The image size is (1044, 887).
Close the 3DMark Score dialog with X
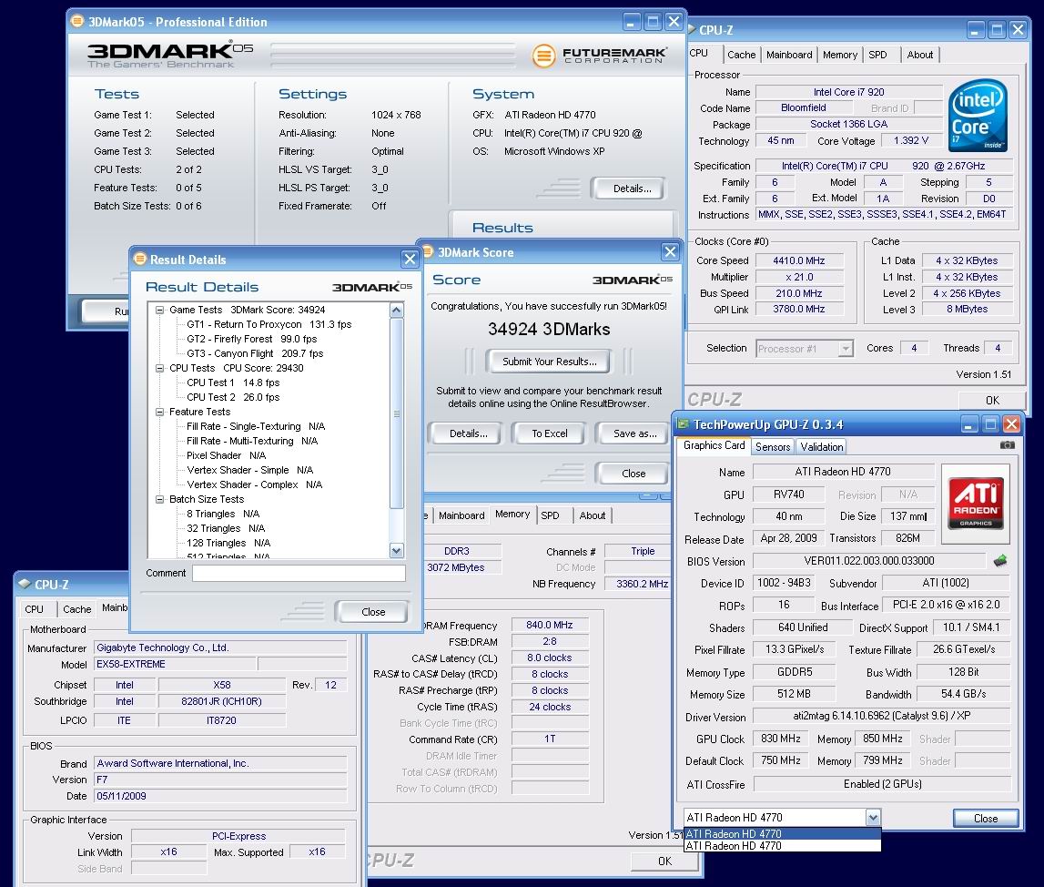point(670,251)
